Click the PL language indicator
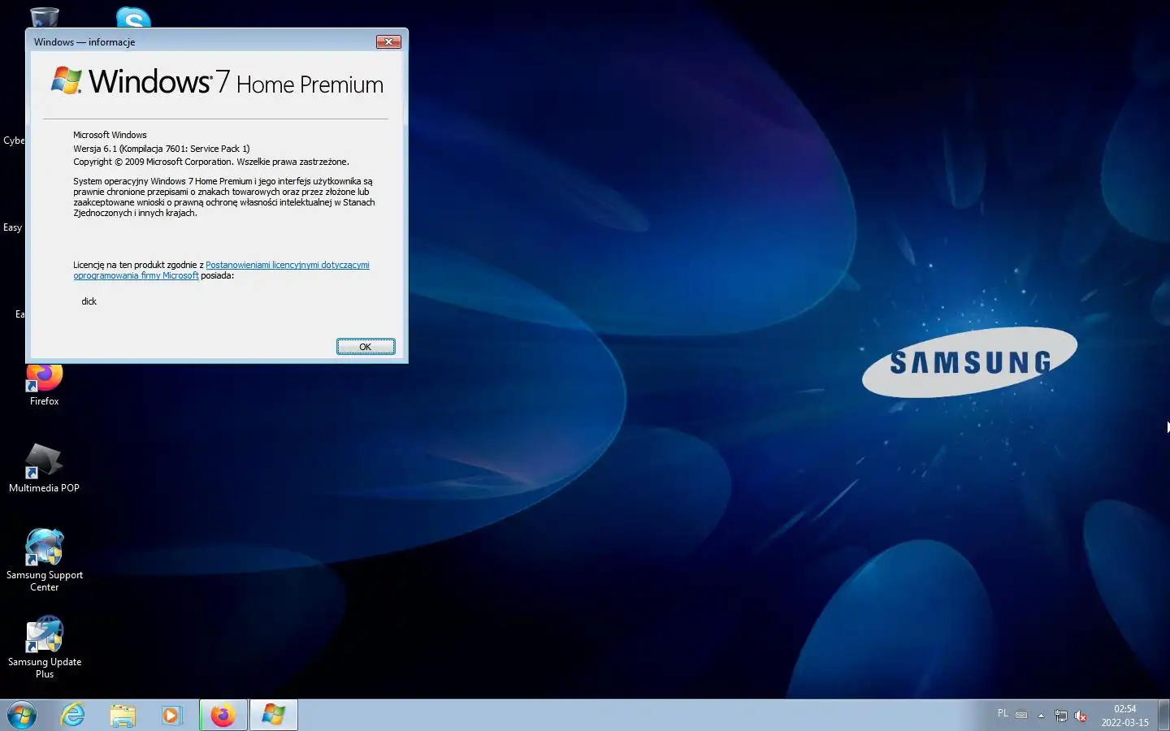 [1003, 714]
